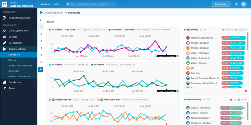
Task: Click the VIP badge value bar
Action: click(233, 68)
